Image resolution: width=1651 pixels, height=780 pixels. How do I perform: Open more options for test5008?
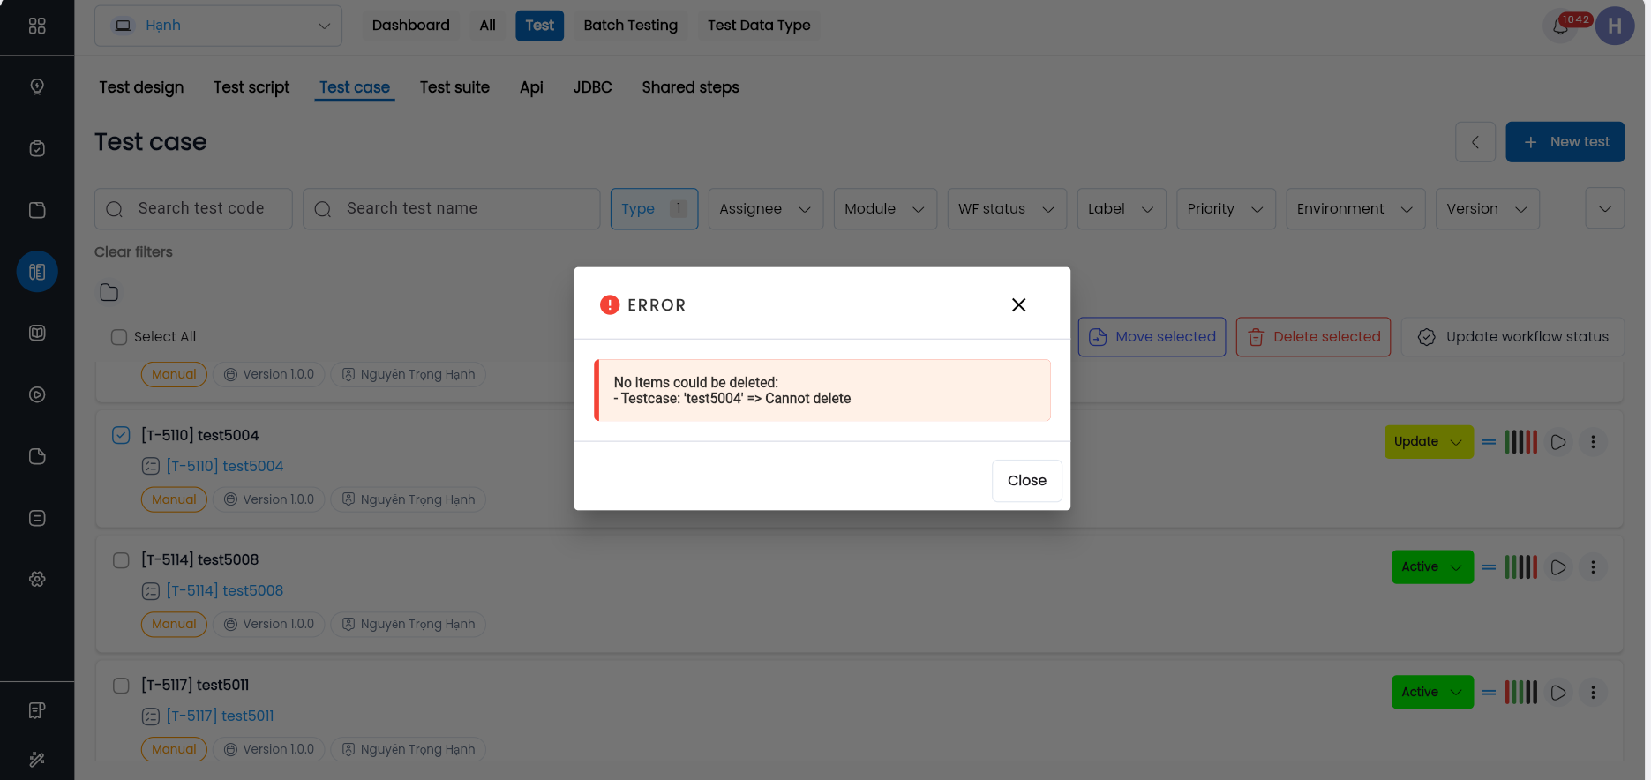click(1593, 567)
